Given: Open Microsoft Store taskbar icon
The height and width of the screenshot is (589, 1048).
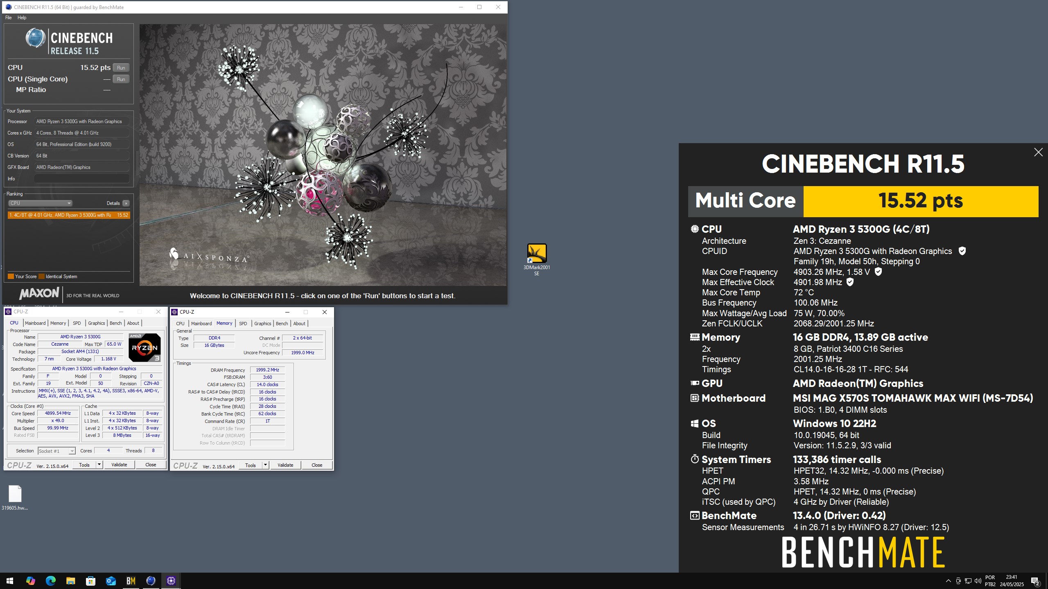Looking at the screenshot, I should tap(90, 581).
